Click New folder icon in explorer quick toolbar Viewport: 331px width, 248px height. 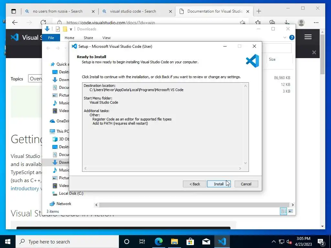click(65, 29)
